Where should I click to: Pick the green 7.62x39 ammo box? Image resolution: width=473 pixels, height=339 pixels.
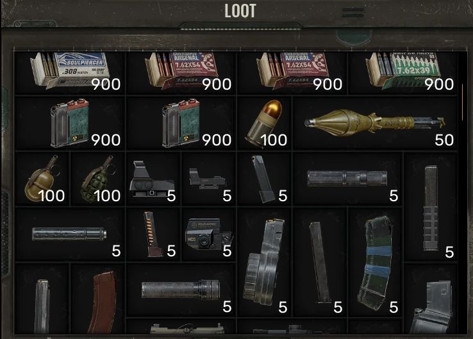(402, 72)
